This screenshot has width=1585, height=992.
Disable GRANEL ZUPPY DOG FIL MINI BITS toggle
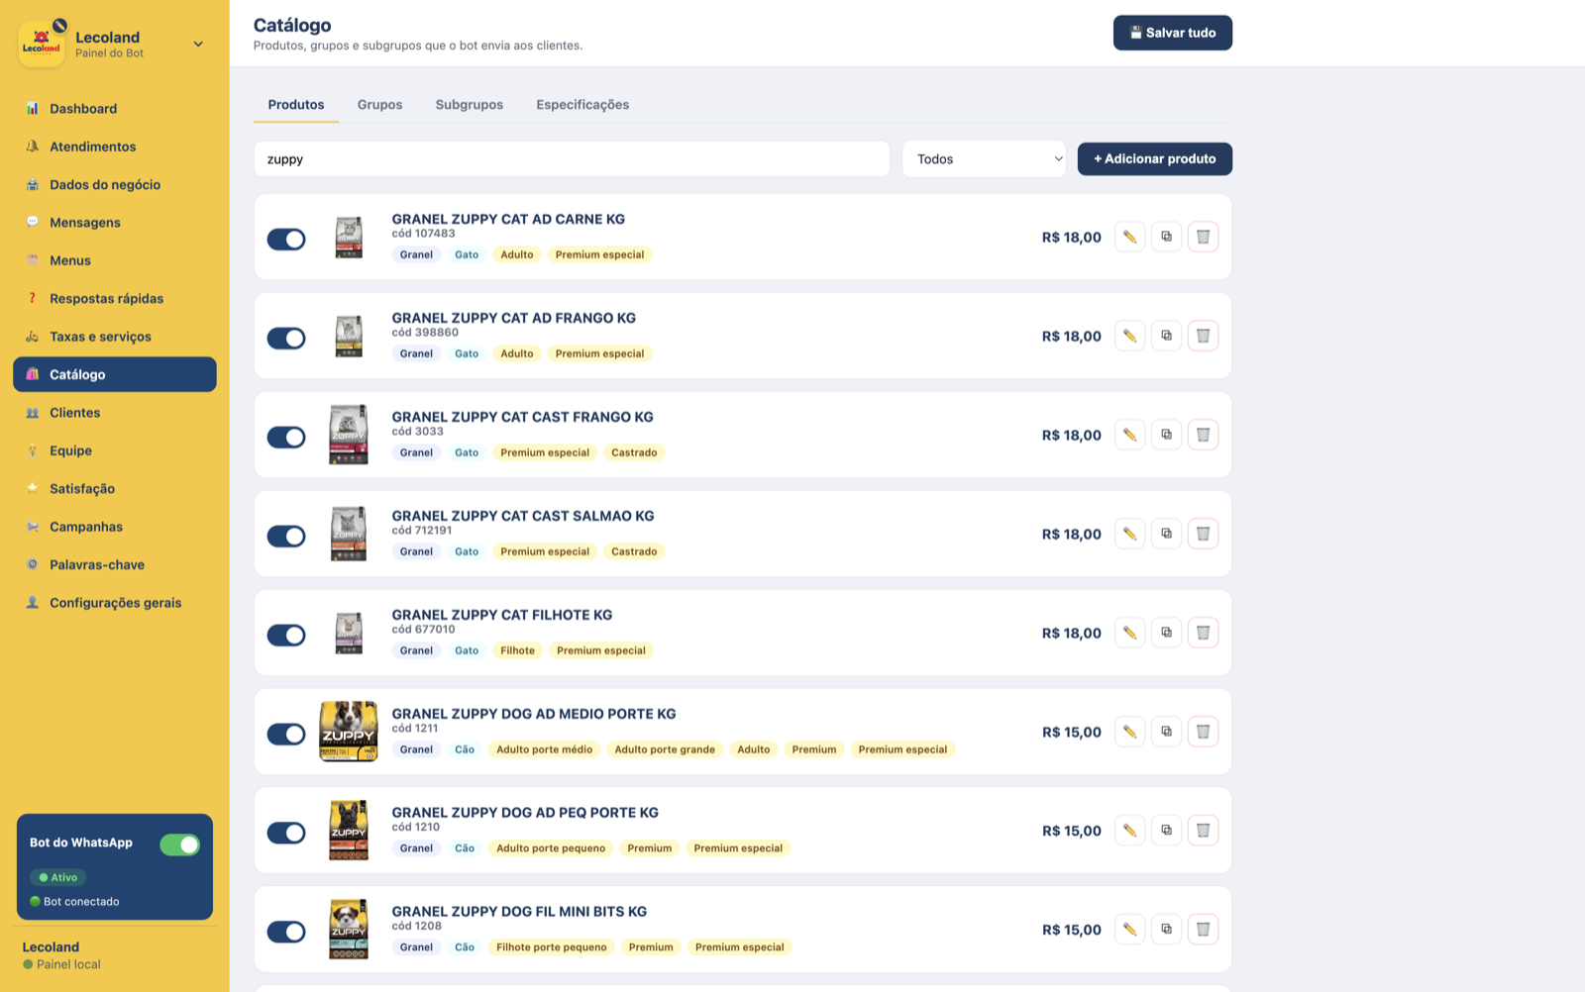click(x=286, y=933)
